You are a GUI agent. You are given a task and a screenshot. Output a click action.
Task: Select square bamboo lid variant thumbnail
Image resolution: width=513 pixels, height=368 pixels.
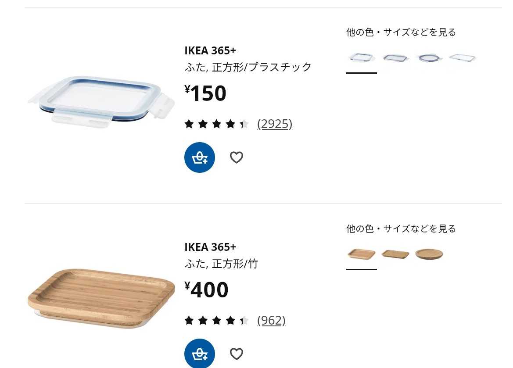[362, 254]
